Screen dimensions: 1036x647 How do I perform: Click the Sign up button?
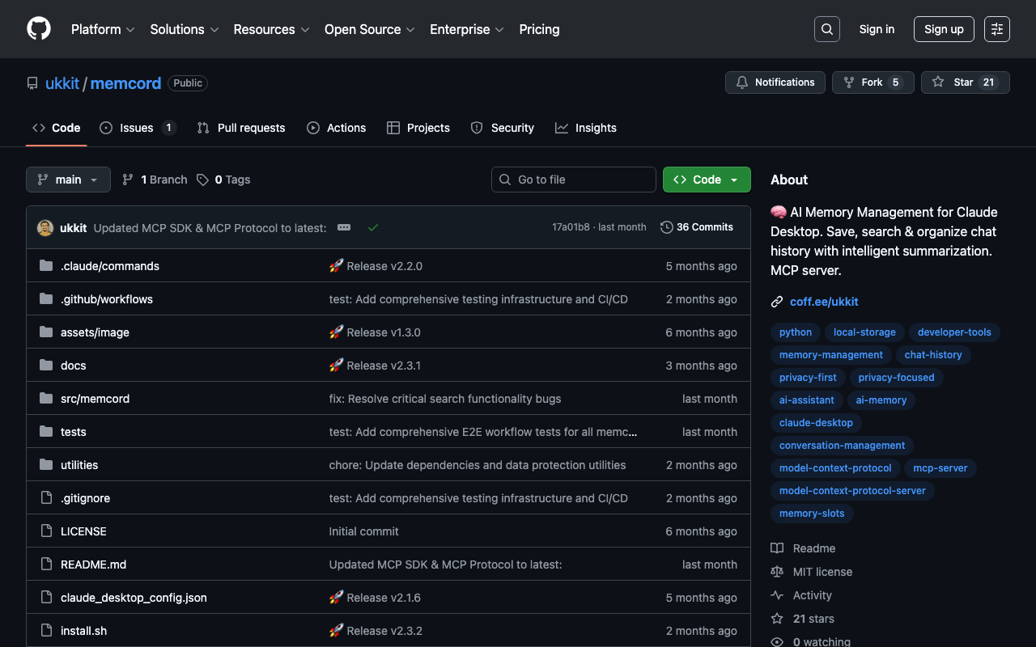944,29
